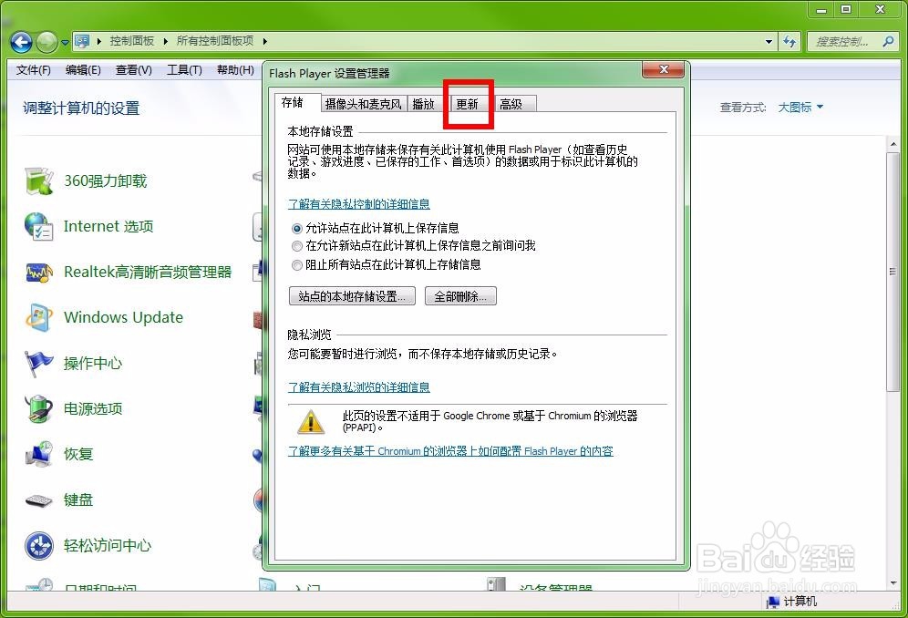Open the 工具(T) menu
This screenshot has height=618, width=908.
pos(184,70)
